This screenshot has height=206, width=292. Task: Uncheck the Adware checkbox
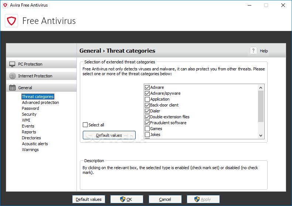[147, 87]
